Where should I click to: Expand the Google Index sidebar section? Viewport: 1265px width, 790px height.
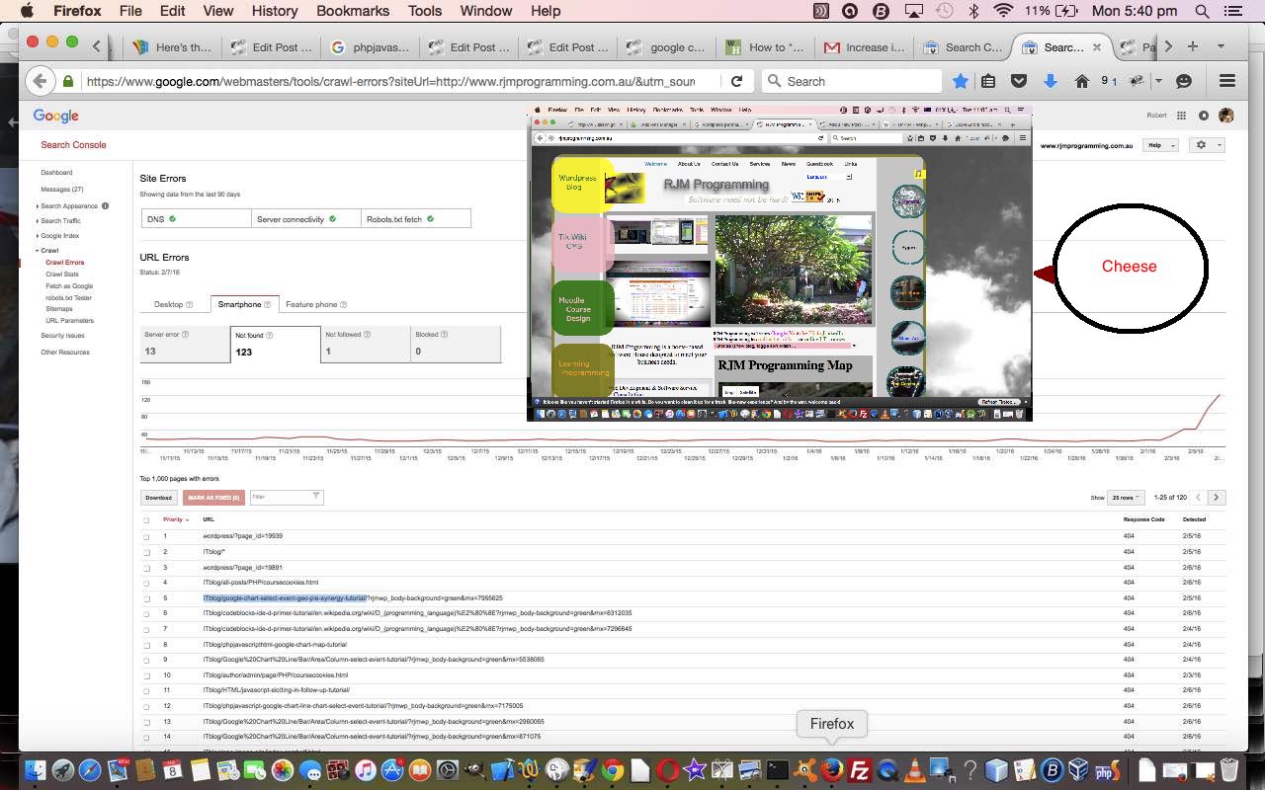(38, 236)
